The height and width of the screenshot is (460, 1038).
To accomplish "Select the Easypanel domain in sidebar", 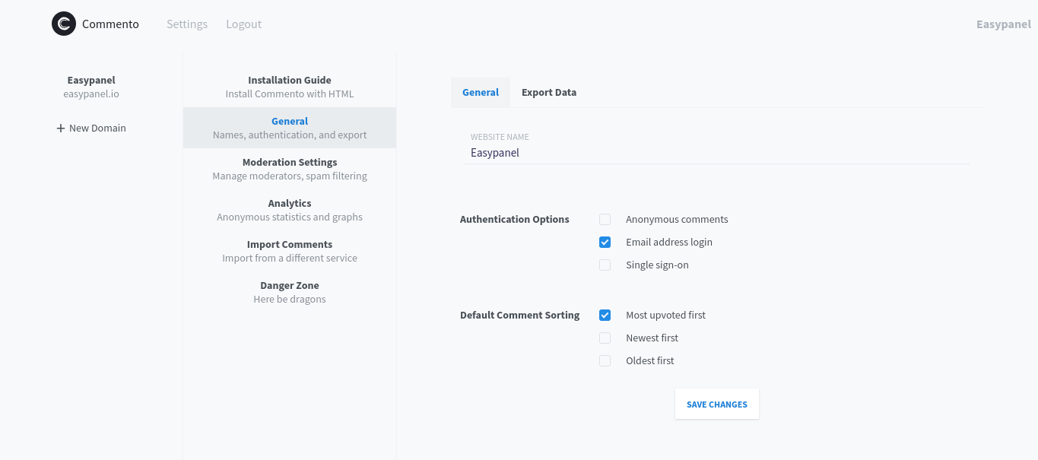I will (91, 87).
